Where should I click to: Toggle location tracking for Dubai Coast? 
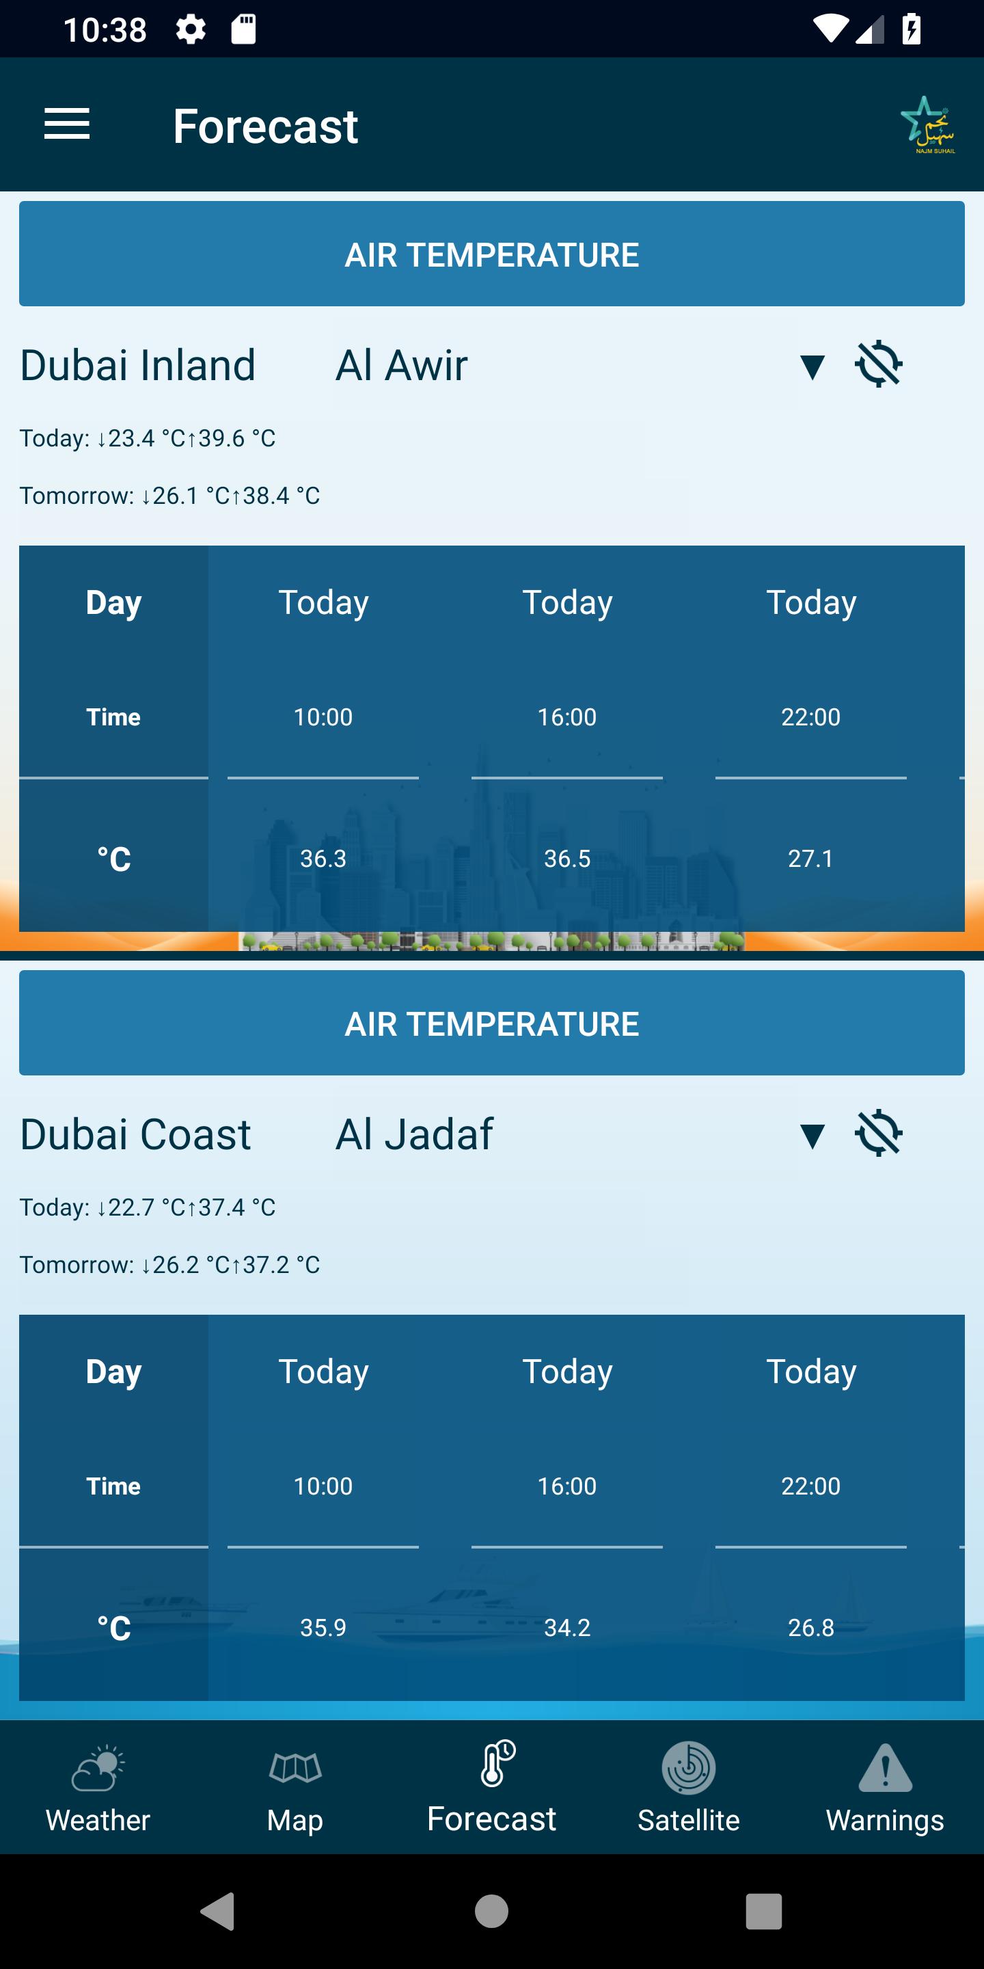pyautogui.click(x=879, y=1134)
